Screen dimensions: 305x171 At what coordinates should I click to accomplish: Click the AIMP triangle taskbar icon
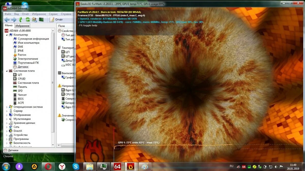[x=34, y=166]
